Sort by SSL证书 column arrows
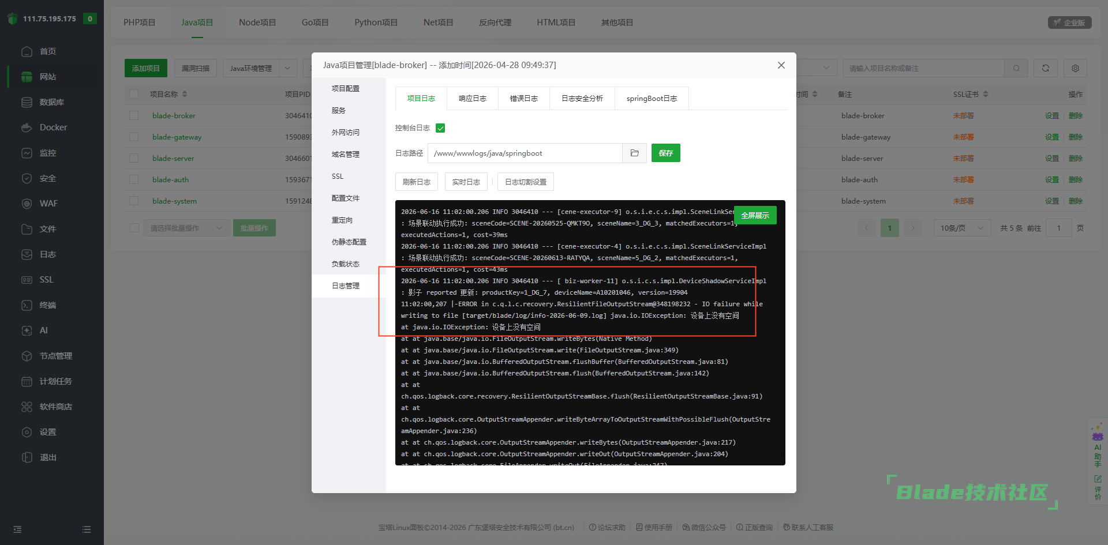The height and width of the screenshot is (545, 1108). (x=986, y=94)
